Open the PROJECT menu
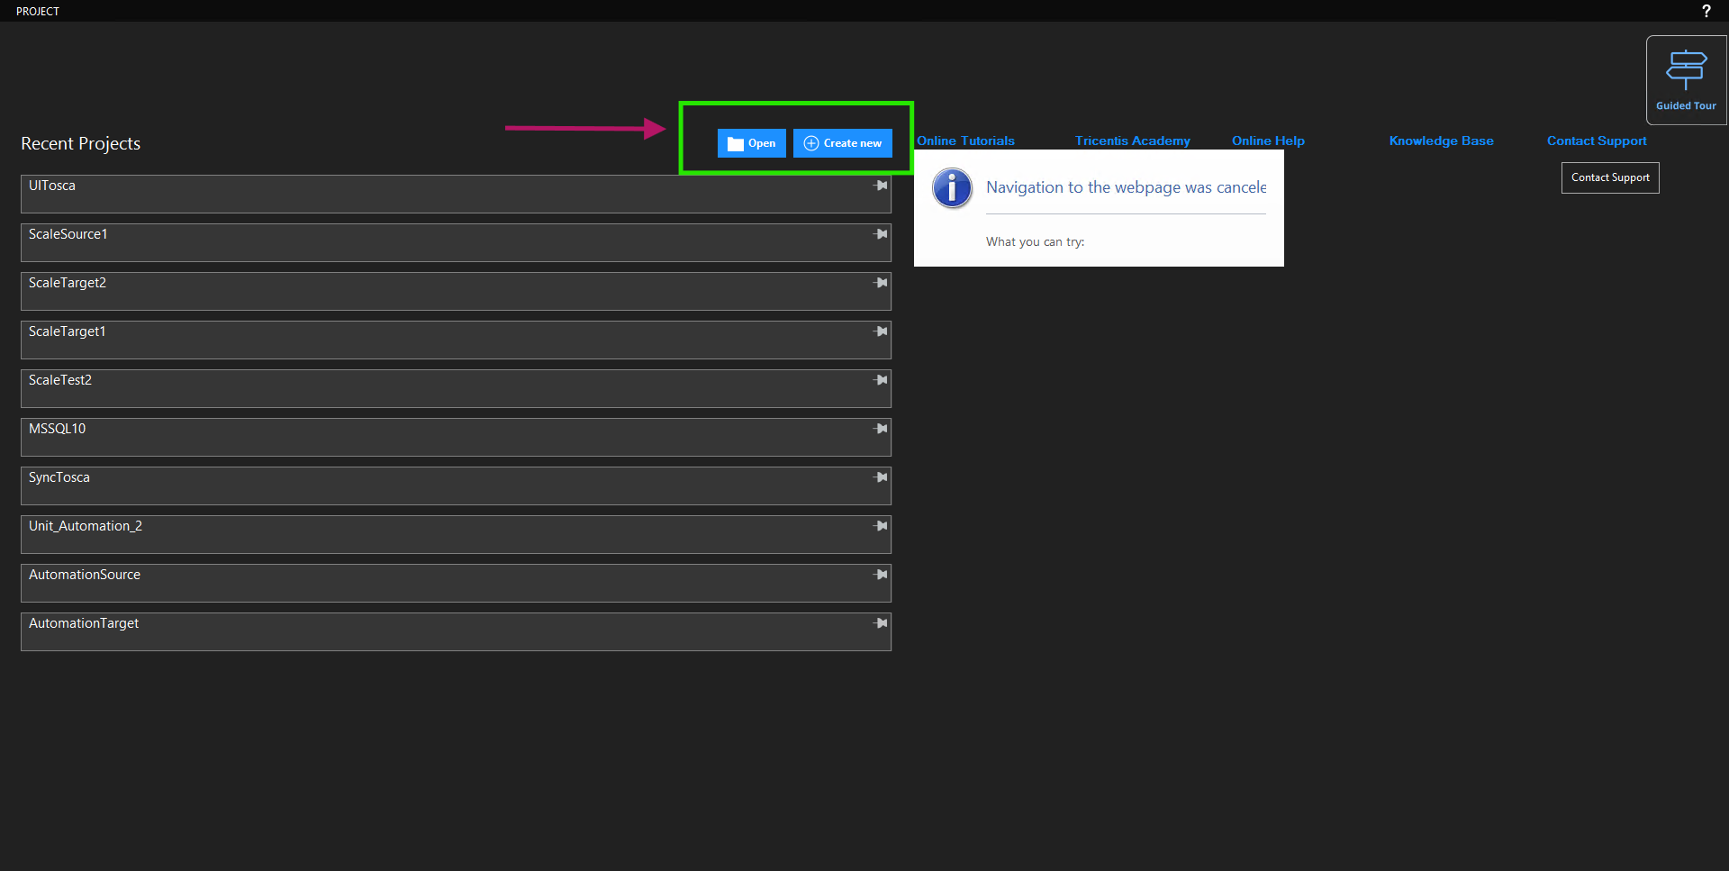The image size is (1729, 871). pyautogui.click(x=38, y=11)
